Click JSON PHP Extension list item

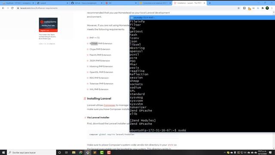click(100, 61)
